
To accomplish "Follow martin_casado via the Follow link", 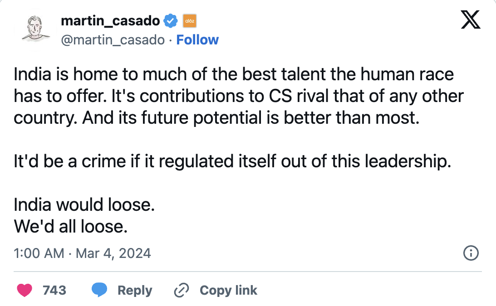I will click(x=197, y=40).
